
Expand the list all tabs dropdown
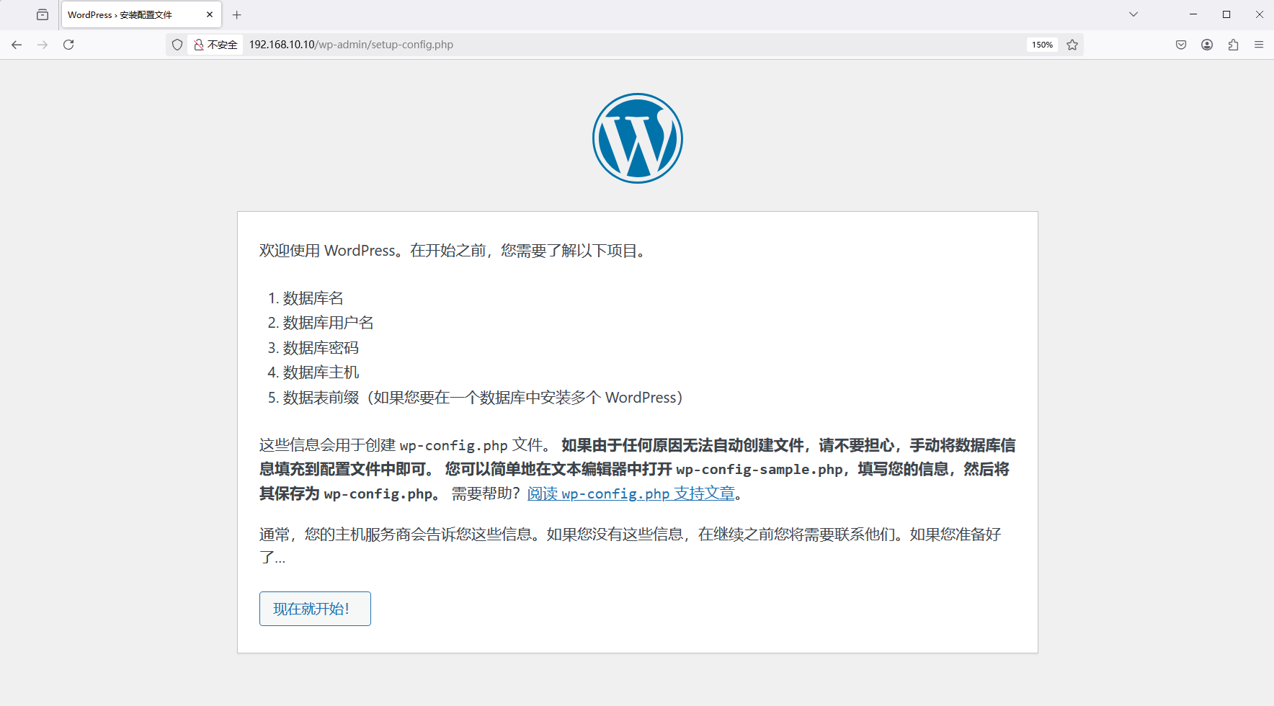(x=1133, y=14)
